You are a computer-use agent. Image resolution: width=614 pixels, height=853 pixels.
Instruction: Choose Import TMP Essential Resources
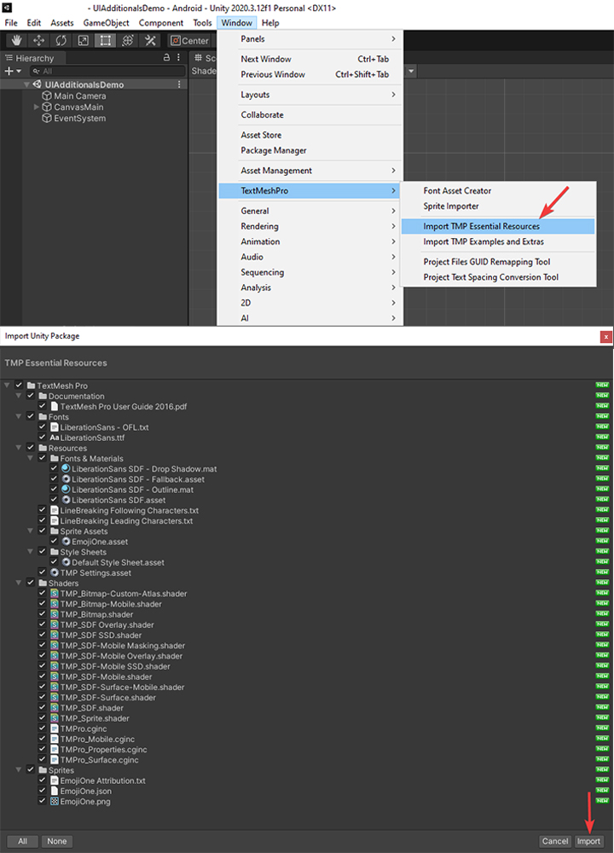[x=498, y=226]
